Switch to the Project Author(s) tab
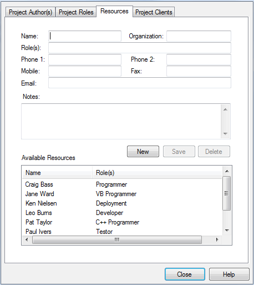 tap(31, 12)
